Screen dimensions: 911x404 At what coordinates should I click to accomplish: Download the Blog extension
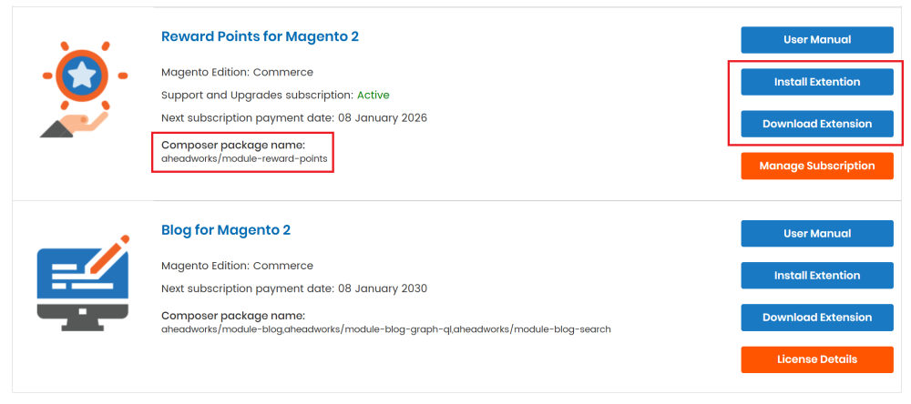(817, 318)
